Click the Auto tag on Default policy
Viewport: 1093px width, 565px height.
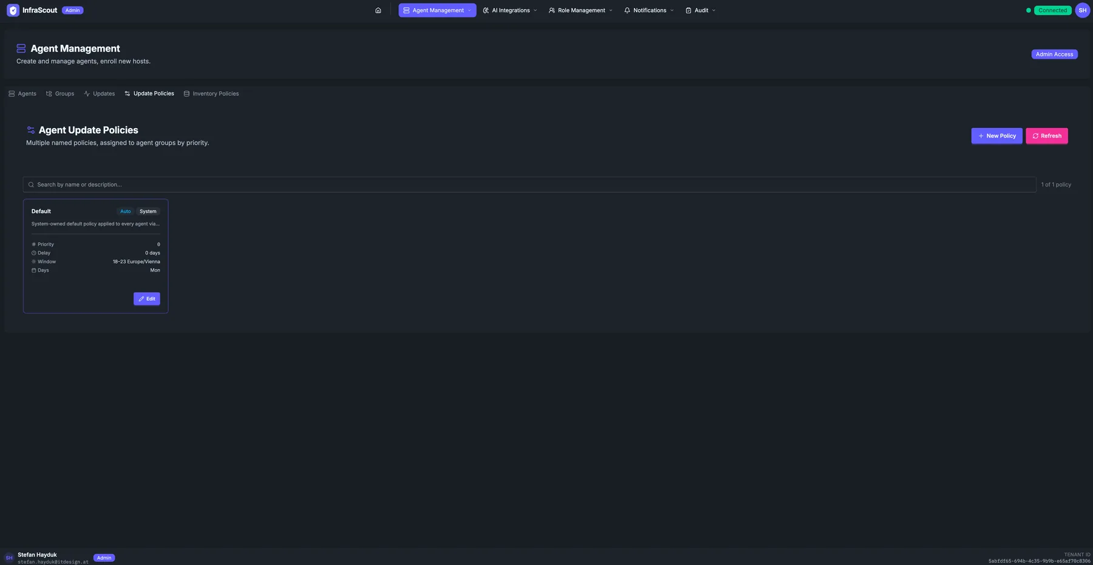point(126,211)
